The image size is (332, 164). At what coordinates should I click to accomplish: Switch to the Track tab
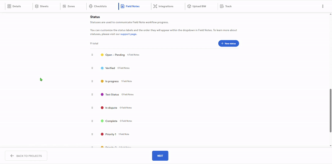point(226,6)
